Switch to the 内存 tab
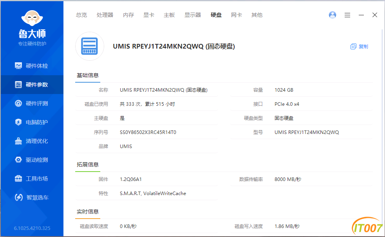This screenshot has height=237, width=385. pyautogui.click(x=128, y=15)
